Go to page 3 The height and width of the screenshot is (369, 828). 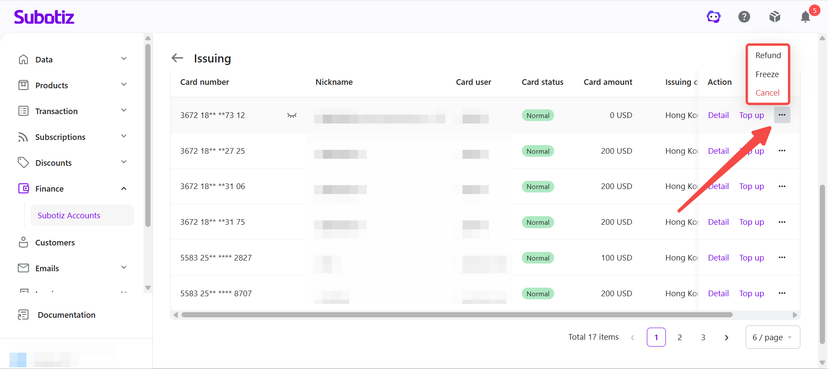click(703, 337)
